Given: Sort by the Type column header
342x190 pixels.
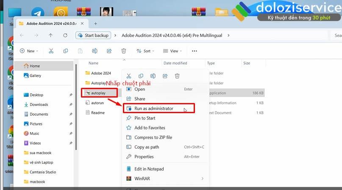Looking at the screenshot, I should [211, 63].
